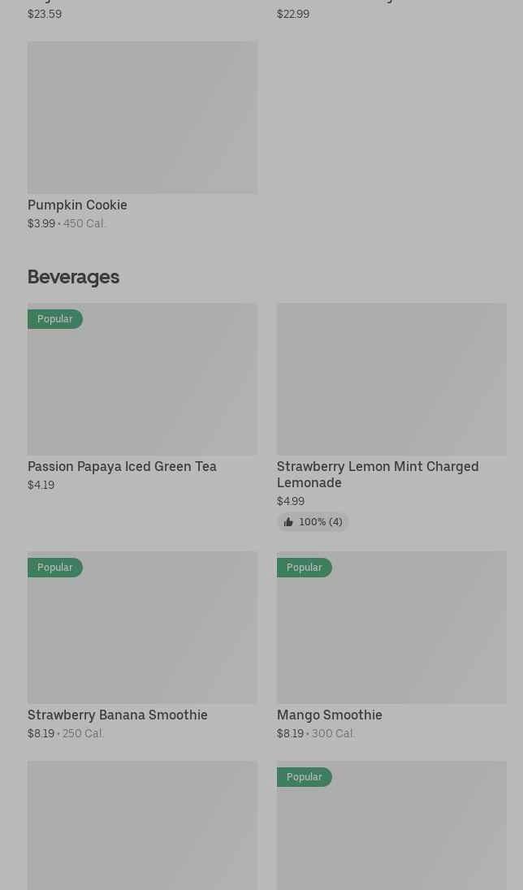The image size is (523, 890).
Task: Open the Pumpkin Cookie image
Action: 143,117
